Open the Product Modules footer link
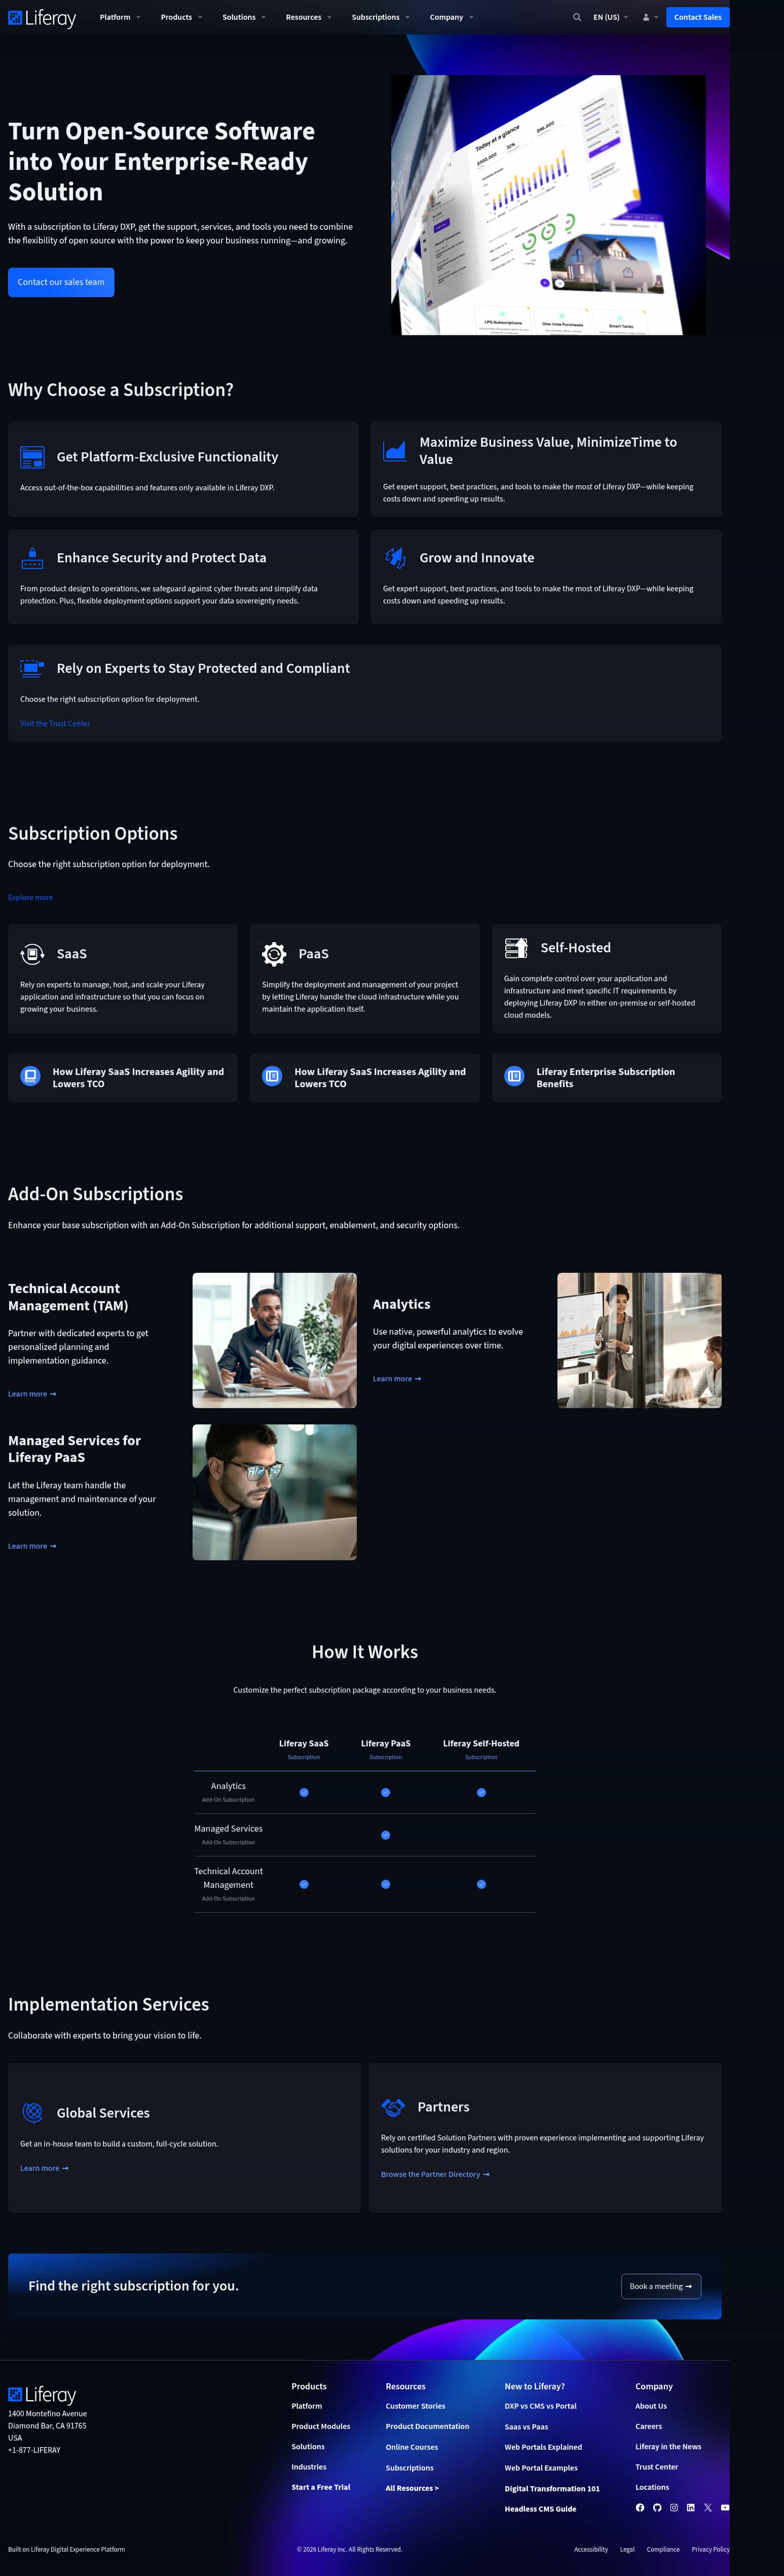Screen dimensions: 784x2576 coord(321,2426)
